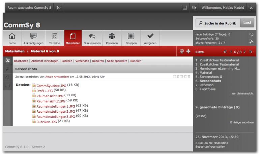
Task: Click the plus icon to add material
Action: tap(188, 51)
